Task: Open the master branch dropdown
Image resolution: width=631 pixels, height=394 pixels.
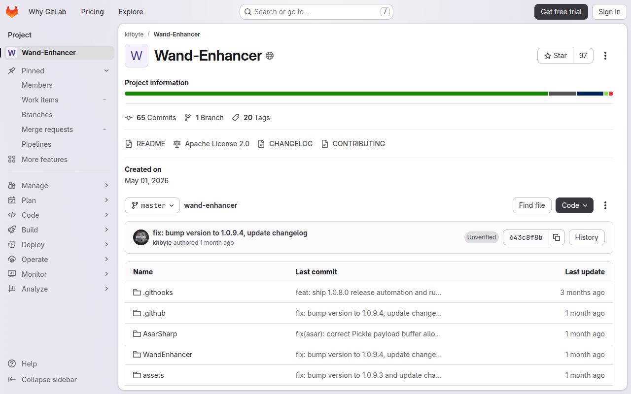Action: coord(152,205)
